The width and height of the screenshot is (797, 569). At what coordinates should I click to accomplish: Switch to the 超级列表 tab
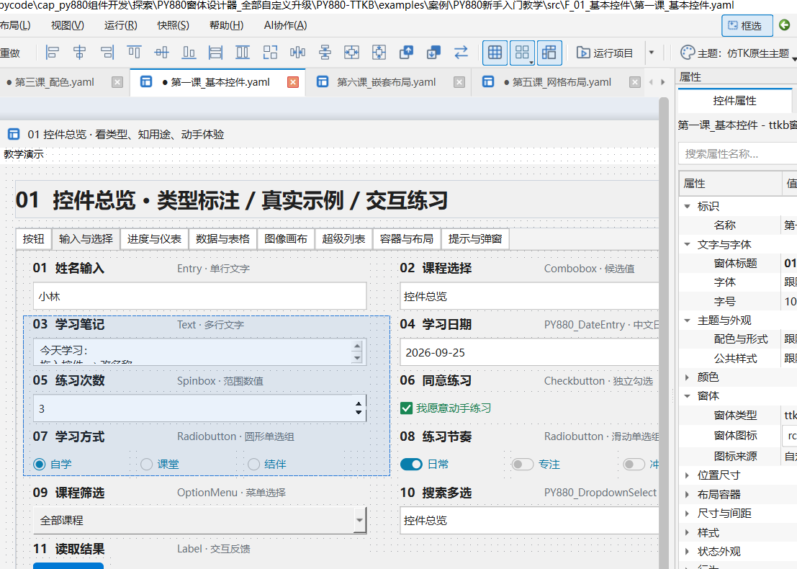coord(343,239)
